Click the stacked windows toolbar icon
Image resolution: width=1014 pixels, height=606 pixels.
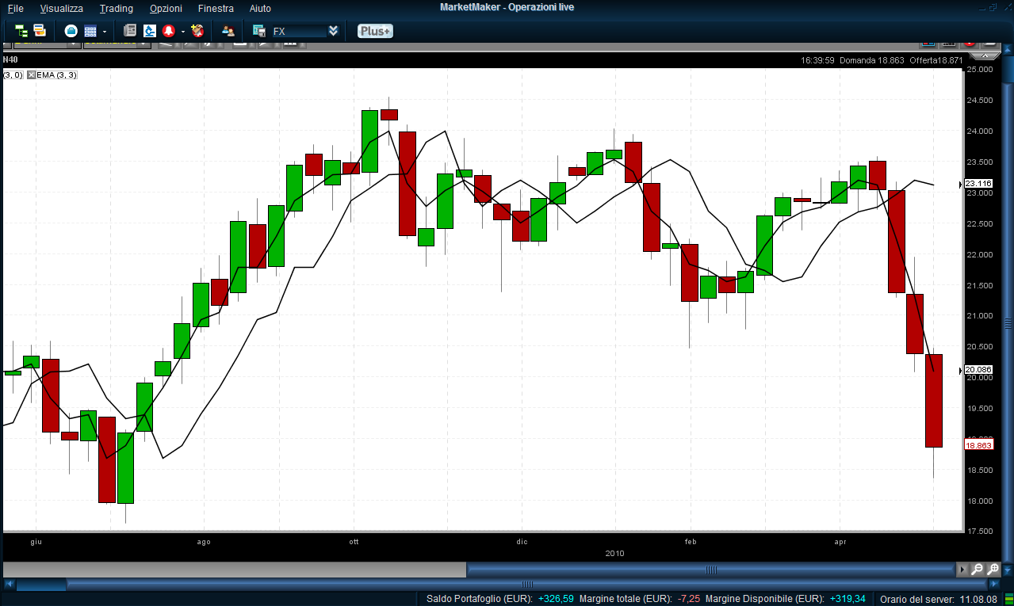pos(40,31)
